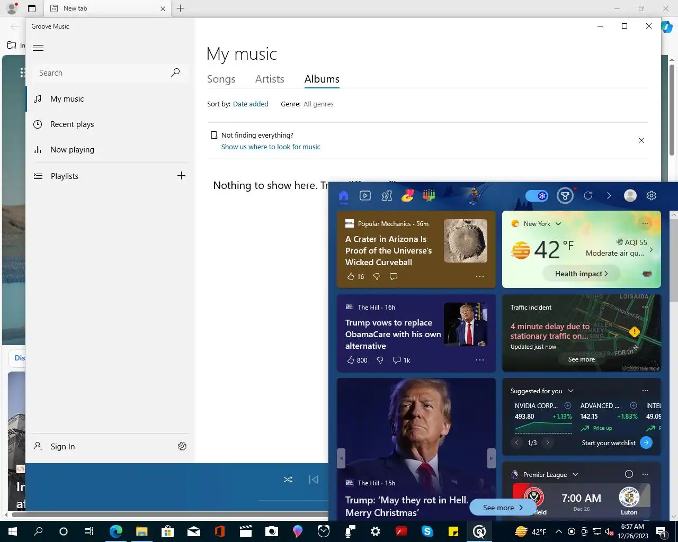This screenshot has width=678, height=542.
Task: Add NVIDIA CORP to the watchlist
Action: pyautogui.click(x=568, y=405)
